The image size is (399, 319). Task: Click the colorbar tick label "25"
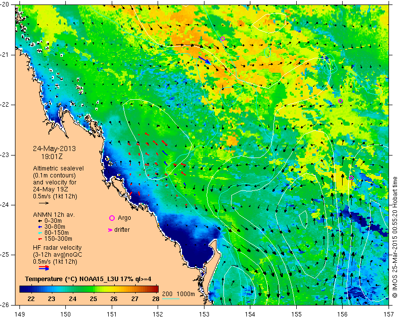click(x=93, y=299)
